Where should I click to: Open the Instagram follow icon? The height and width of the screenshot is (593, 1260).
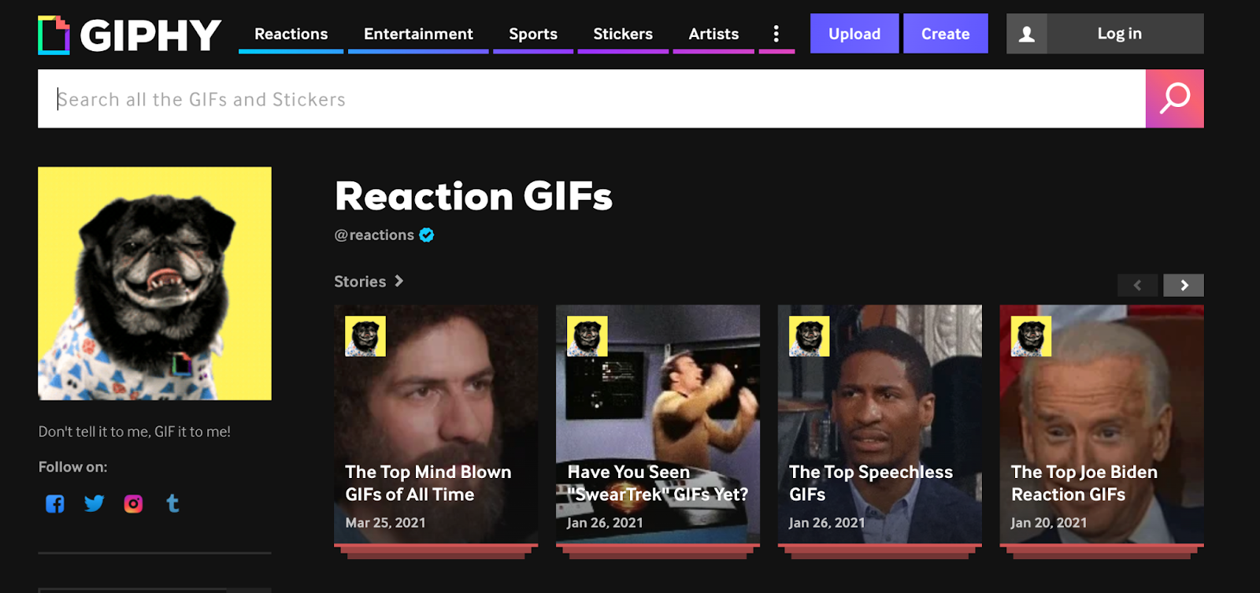pos(134,504)
